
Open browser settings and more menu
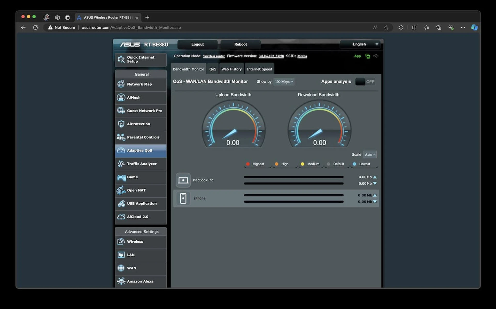tap(463, 27)
